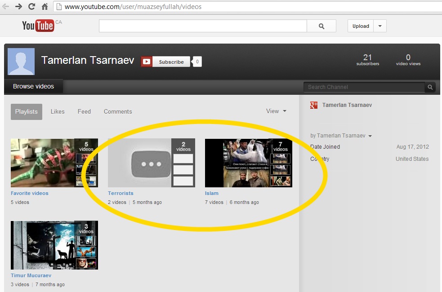Click the Google+ icon next to Tamerlan Tsarnaev

point(314,105)
